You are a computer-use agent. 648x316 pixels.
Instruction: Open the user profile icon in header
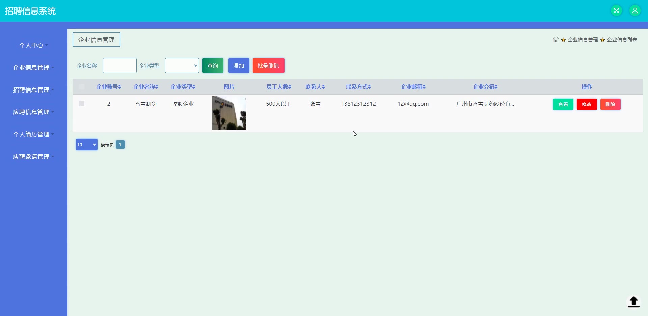[635, 10]
